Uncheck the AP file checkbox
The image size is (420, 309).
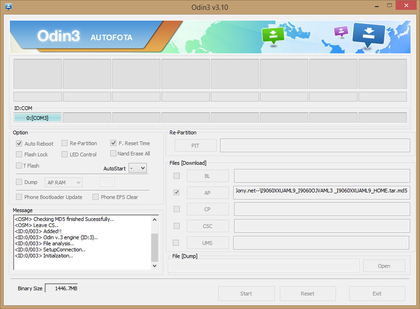click(x=176, y=192)
